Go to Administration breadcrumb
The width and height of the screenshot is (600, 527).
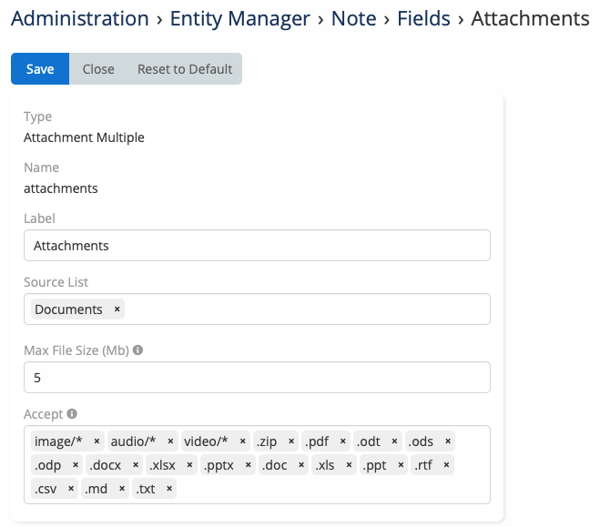(x=80, y=19)
